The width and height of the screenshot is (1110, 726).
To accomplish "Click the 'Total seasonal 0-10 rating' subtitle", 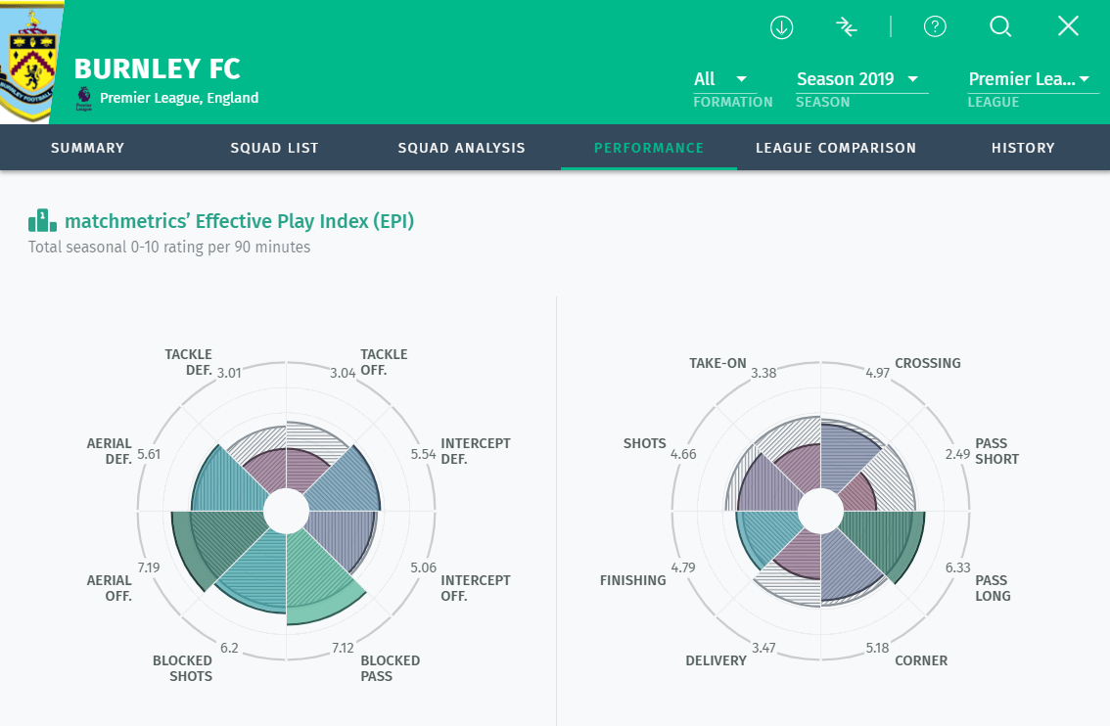I will [x=169, y=247].
